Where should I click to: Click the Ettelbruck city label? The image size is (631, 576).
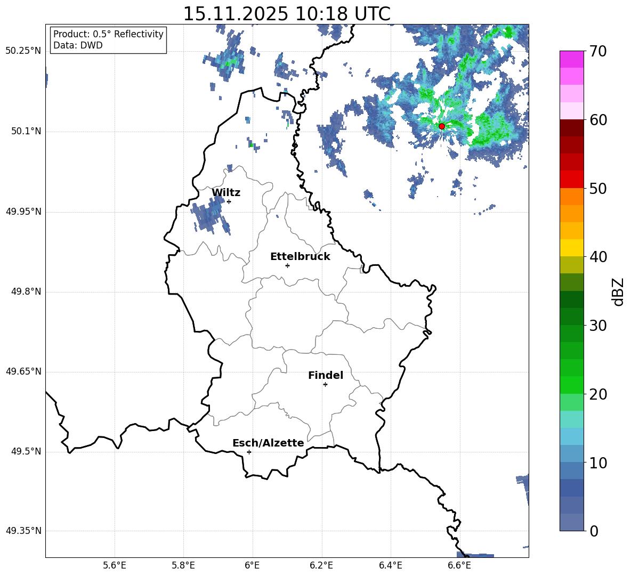pos(300,257)
